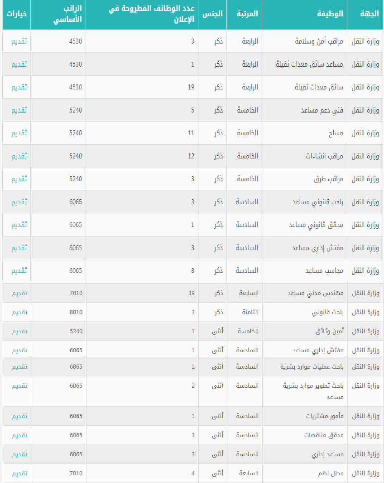Click تقديم in the فني دعم مساعد row
Screen dimensions: 384x483
19,110
